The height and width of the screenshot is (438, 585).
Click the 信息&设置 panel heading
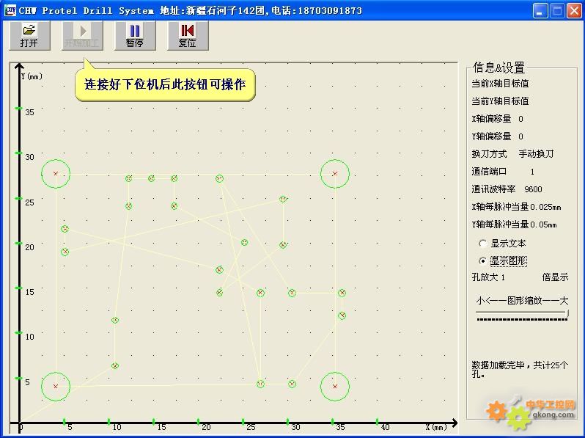[x=498, y=67]
